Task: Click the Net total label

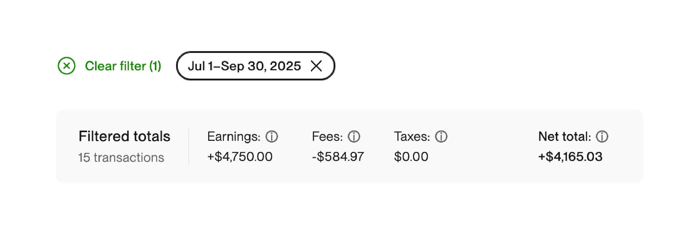Action: pyautogui.click(x=565, y=137)
